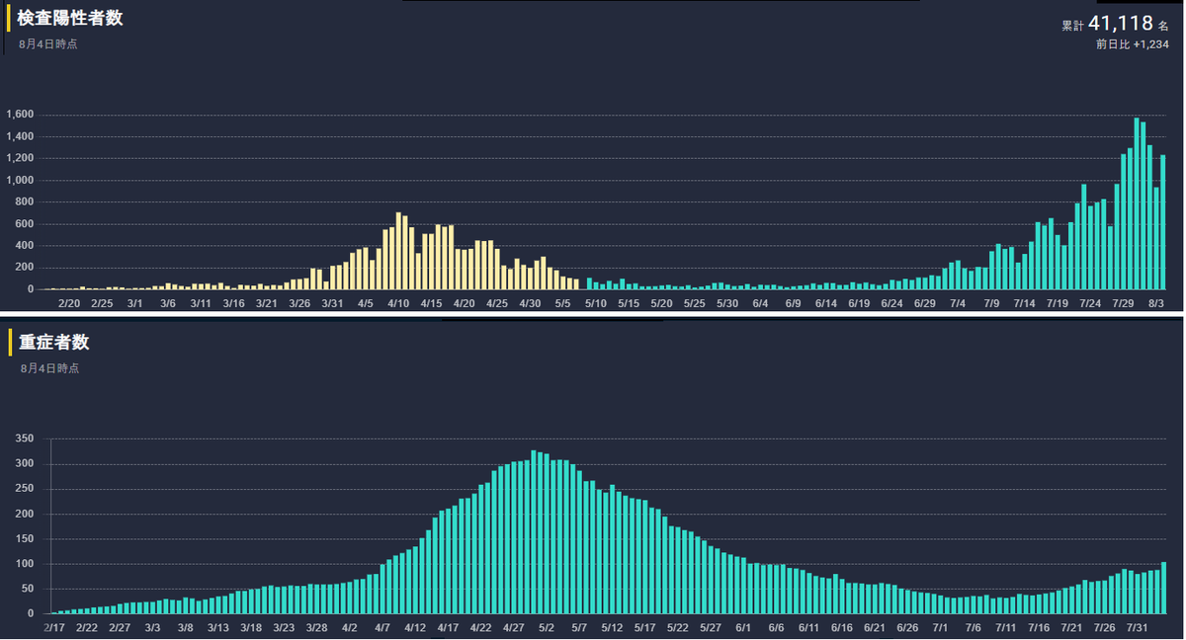1186x640 pixels.
Task: Click the 7/1 x-axis date label
Action: [940, 627]
